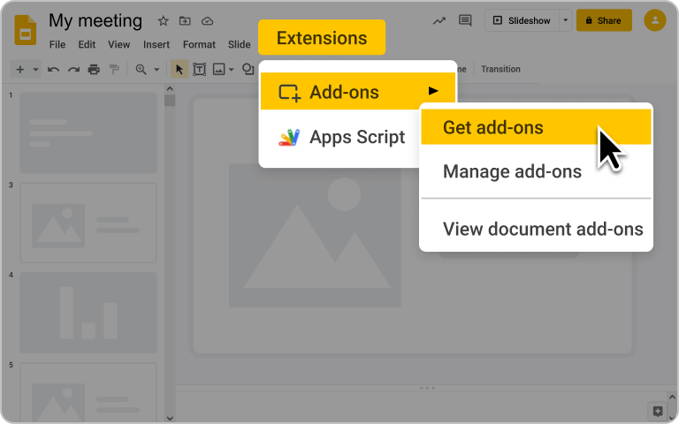This screenshot has height=424, width=679.
Task: Click the redo arrow icon
Action: pyautogui.click(x=73, y=70)
